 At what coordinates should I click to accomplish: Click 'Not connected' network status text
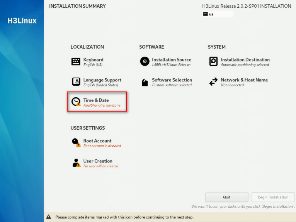click(232, 85)
